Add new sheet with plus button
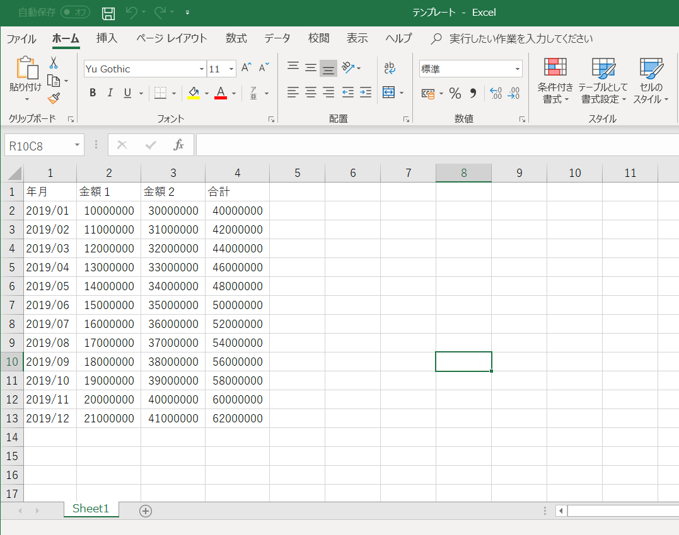Image resolution: width=679 pixels, height=535 pixels. 146,511
